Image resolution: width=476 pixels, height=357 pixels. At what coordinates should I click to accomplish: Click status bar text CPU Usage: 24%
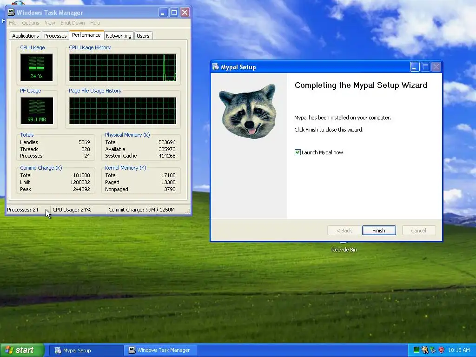(x=72, y=210)
